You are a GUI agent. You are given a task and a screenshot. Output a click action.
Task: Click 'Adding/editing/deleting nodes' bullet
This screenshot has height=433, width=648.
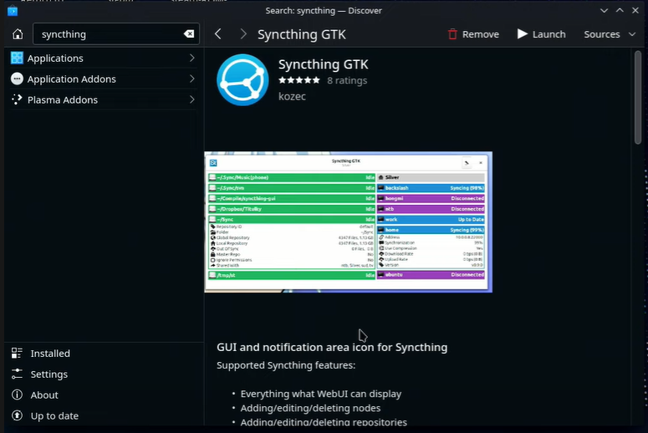[310, 408]
